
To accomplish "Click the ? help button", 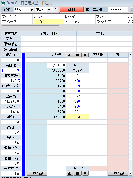I will click(x=55, y=10).
